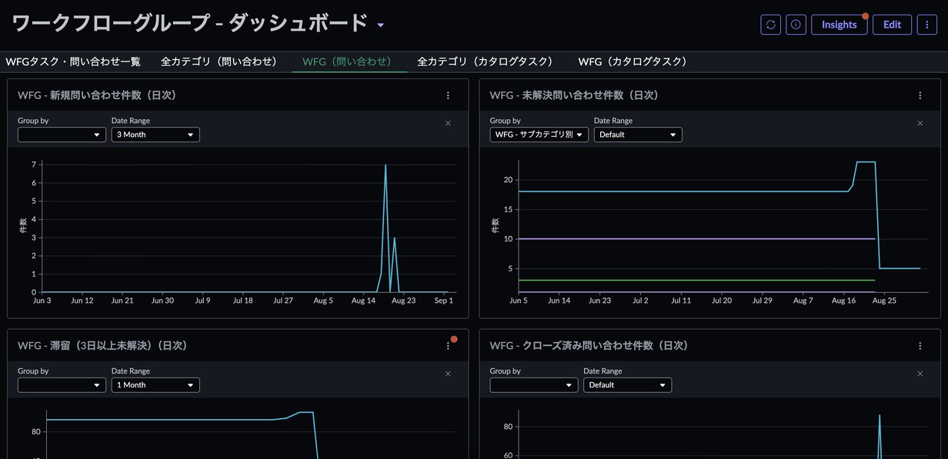Screen dimensions: 948x459
Task: Close the filter bar in 滞留 widget
Action: (x=448, y=374)
